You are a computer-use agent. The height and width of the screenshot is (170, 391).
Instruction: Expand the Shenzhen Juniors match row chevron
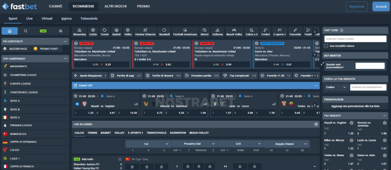[315, 166]
